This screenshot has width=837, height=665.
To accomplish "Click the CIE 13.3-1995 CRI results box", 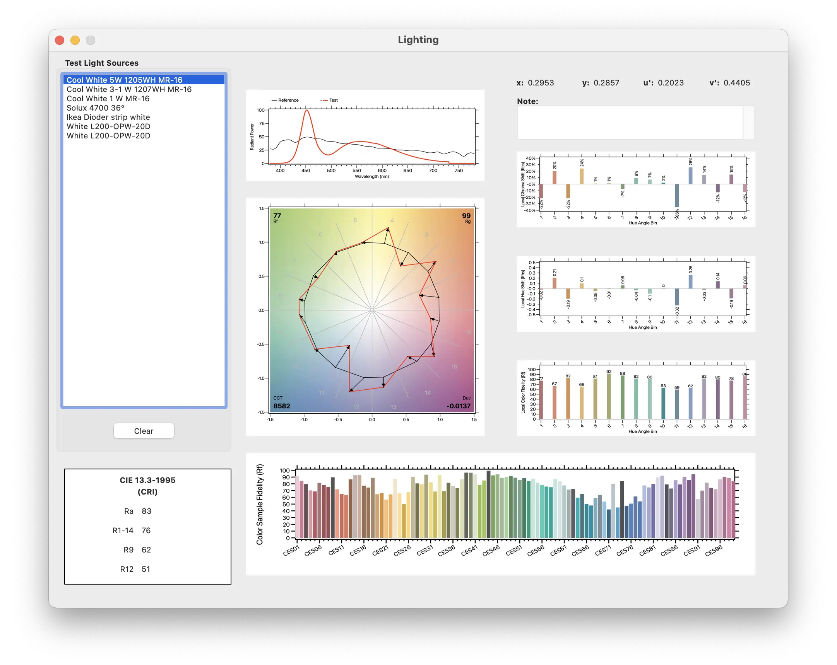I will (x=148, y=527).
